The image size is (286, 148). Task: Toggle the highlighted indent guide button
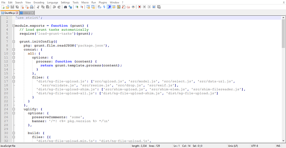tap(109, 7)
